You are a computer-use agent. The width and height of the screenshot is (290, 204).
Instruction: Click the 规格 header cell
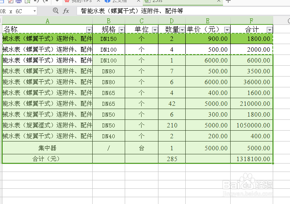pyautogui.click(x=109, y=29)
